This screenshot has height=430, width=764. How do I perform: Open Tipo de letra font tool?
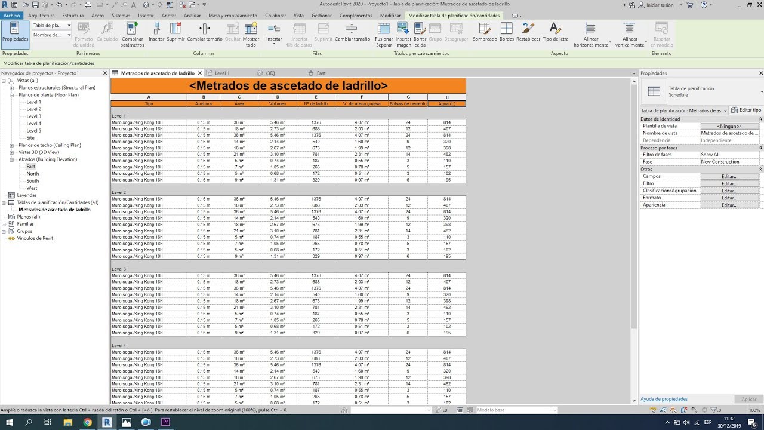(x=555, y=32)
